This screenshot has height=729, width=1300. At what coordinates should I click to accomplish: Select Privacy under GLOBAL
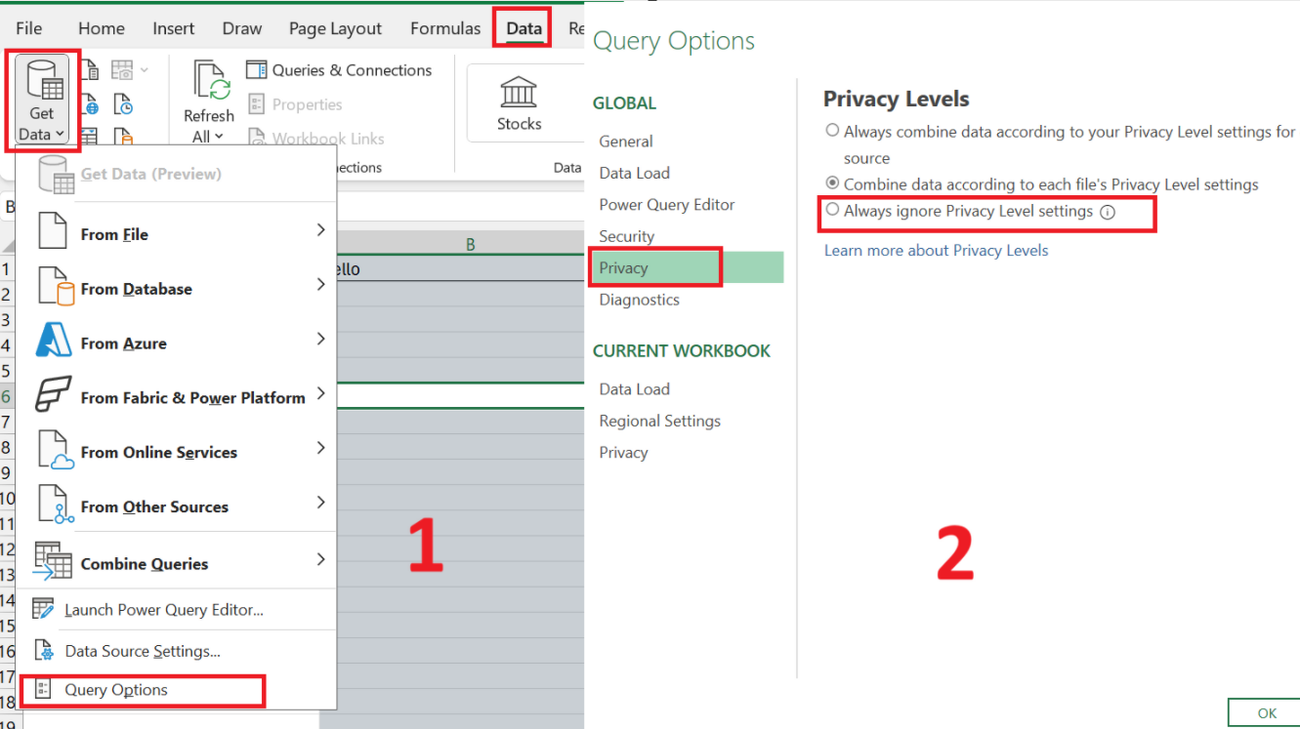687,267
